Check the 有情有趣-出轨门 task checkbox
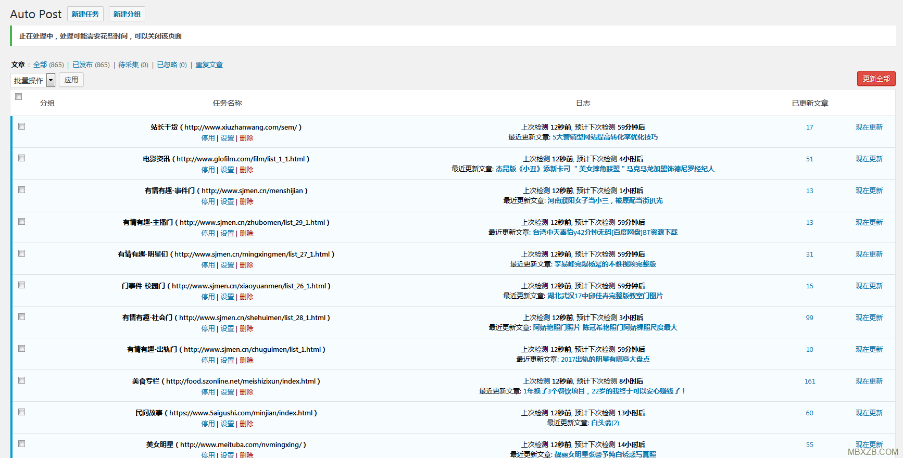Screen dimensions: 903x458 (x=22, y=349)
